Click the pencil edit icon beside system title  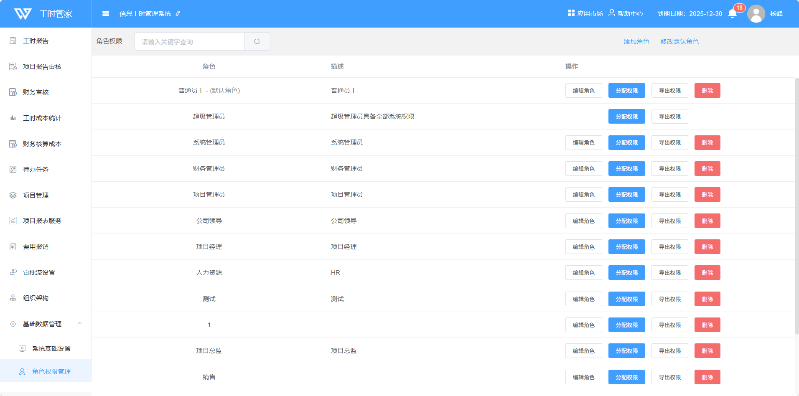[x=178, y=14]
